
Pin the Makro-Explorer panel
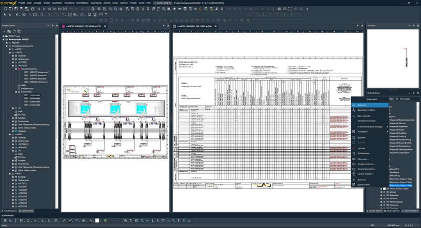[x=413, y=93]
